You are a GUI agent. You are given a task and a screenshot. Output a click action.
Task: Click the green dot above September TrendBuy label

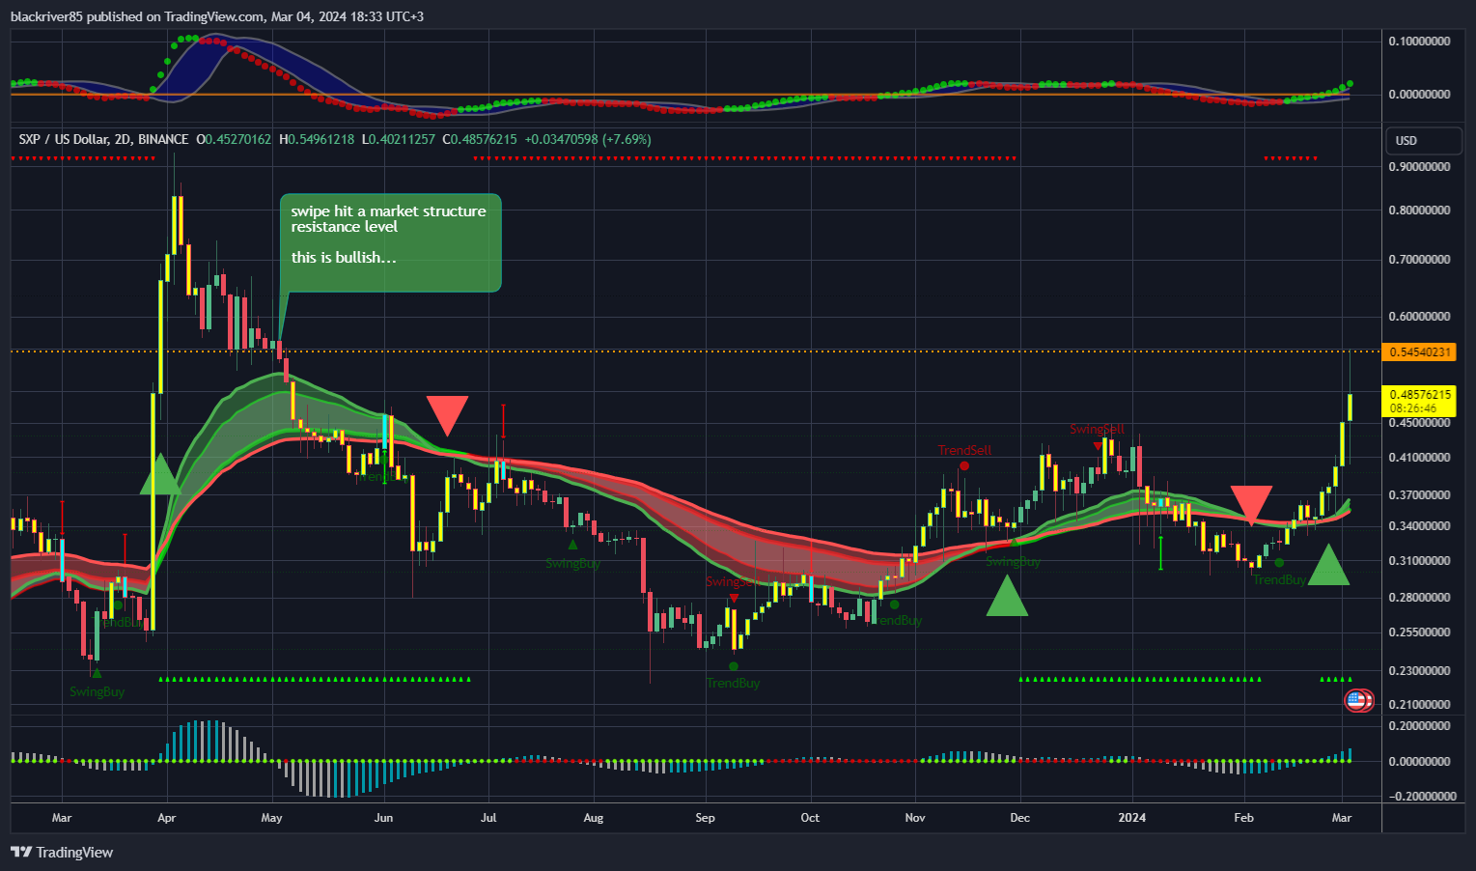[734, 666]
